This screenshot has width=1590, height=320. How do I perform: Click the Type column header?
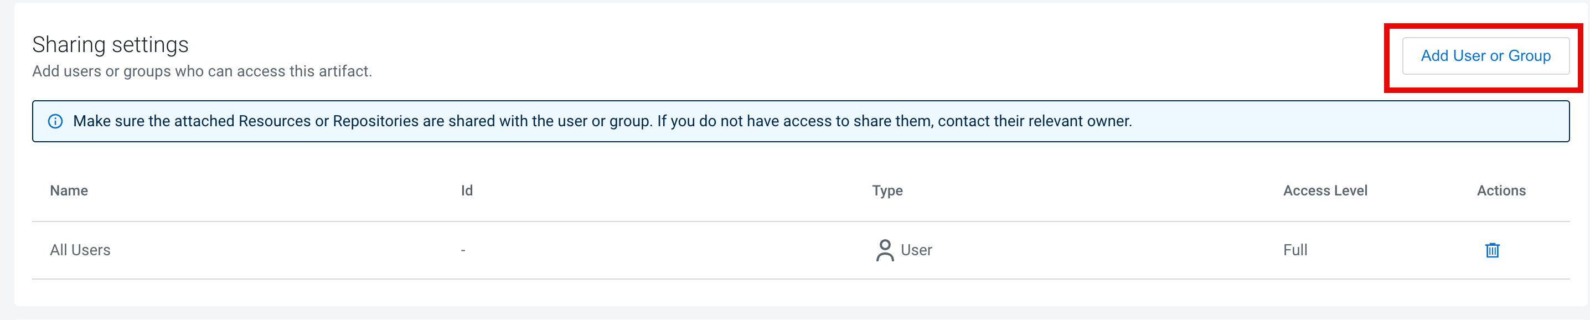887,191
